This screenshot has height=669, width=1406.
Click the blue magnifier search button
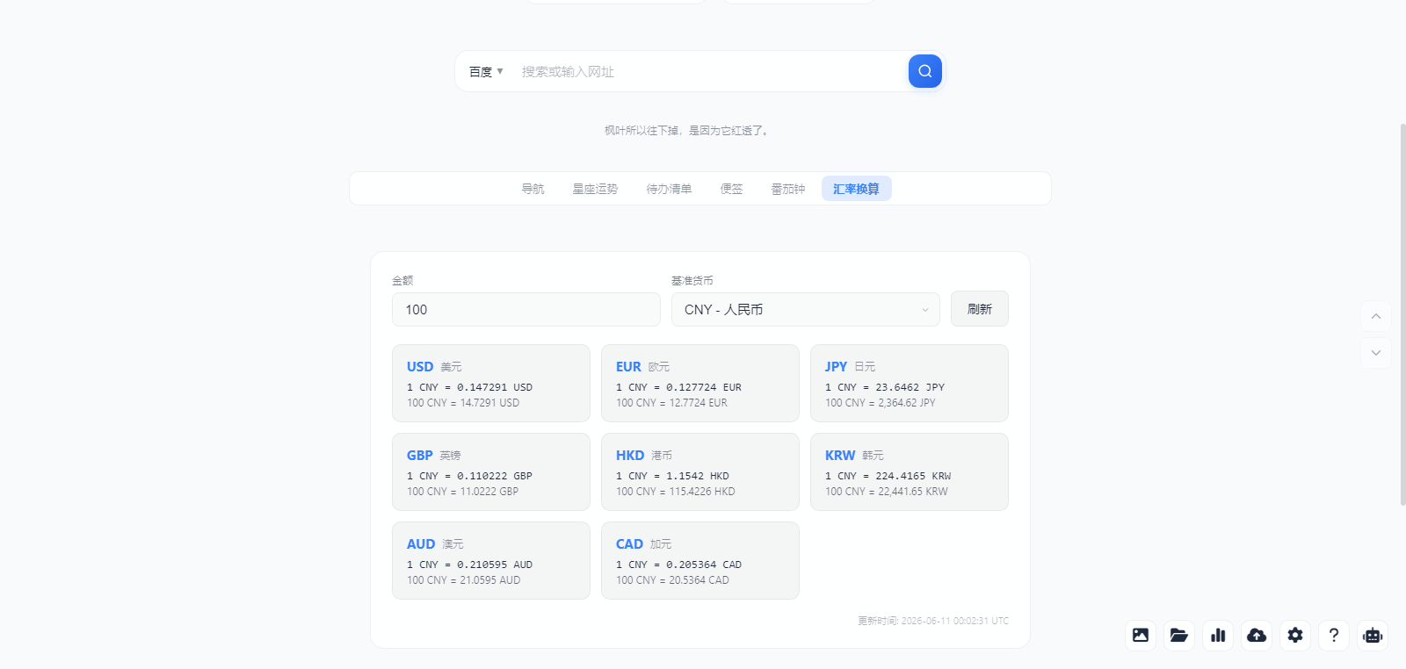tap(925, 71)
